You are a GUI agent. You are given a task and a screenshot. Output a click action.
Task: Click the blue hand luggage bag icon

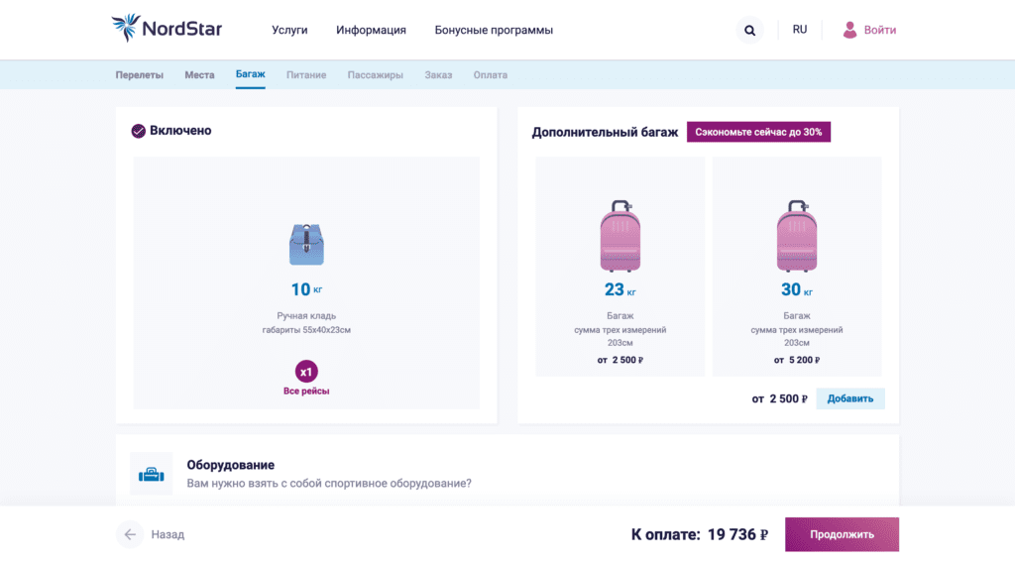(306, 245)
